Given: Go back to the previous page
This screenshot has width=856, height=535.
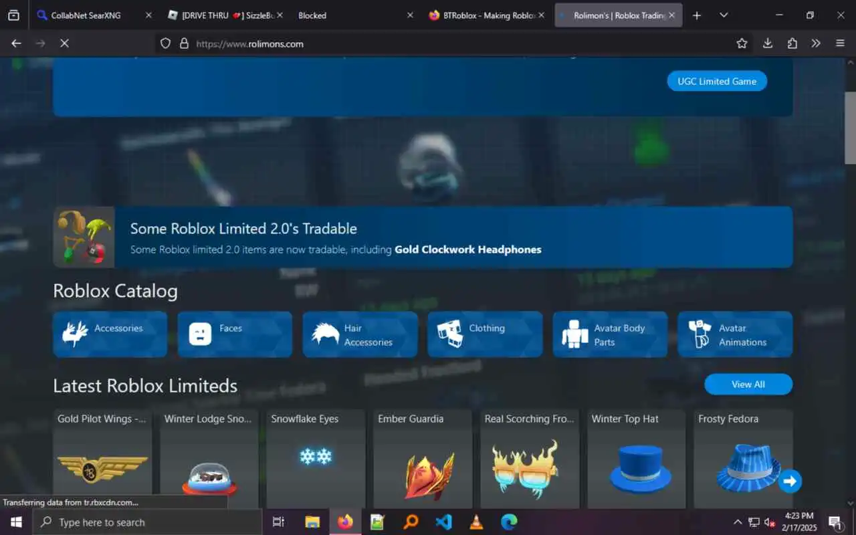Looking at the screenshot, I should click(x=17, y=43).
